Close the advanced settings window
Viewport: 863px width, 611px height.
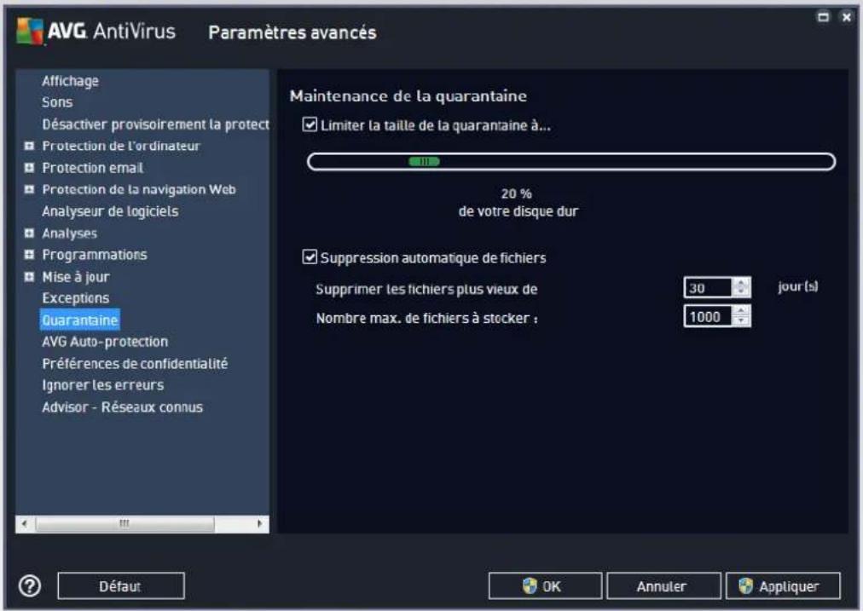click(x=847, y=17)
